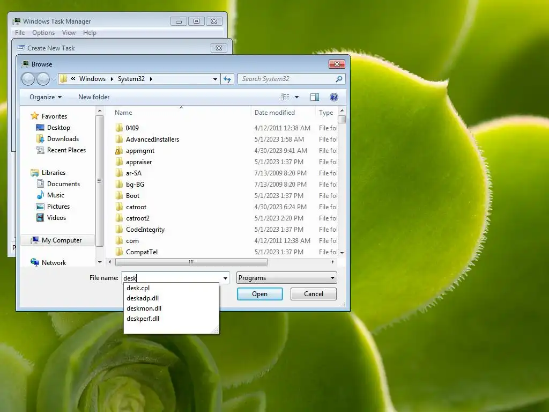Click the change view icon
The image size is (549, 412).
click(x=285, y=97)
